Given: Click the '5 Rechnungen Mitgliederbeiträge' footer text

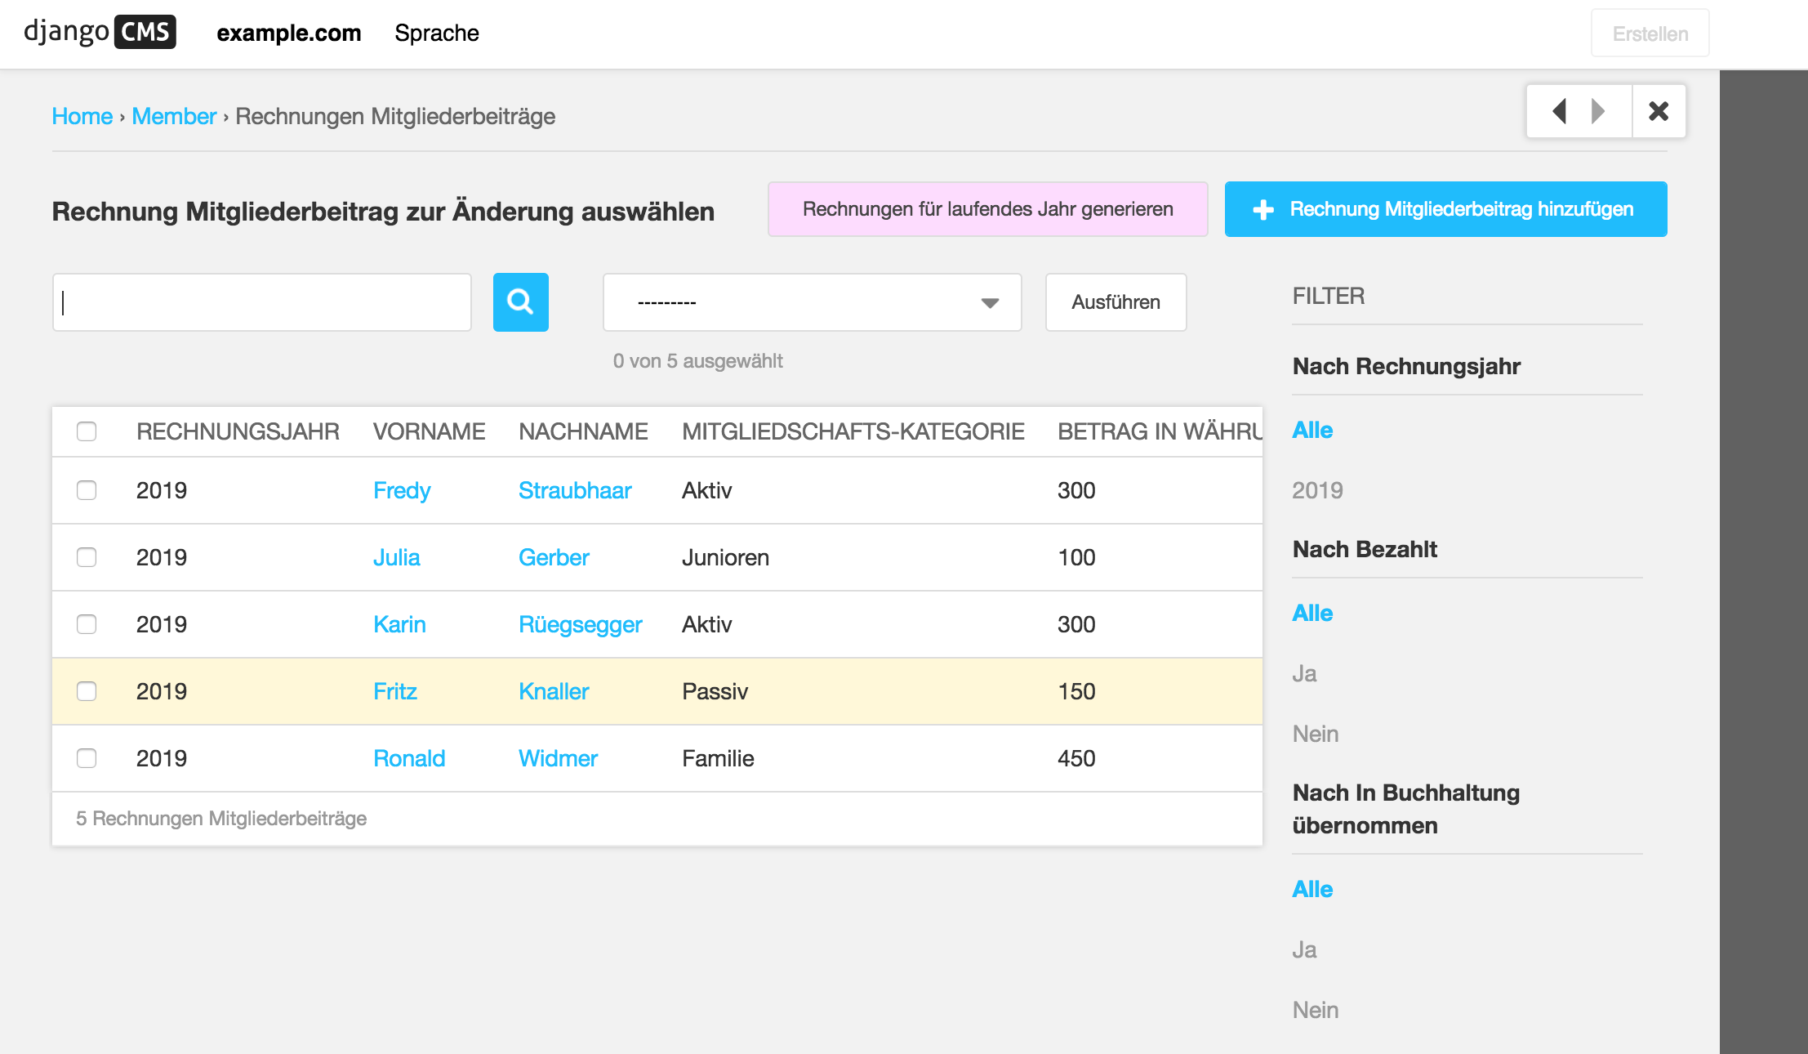Looking at the screenshot, I should [x=221, y=819].
